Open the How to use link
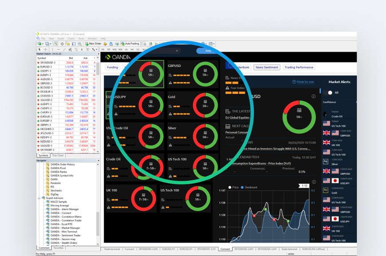386x256 pixels. point(305,82)
